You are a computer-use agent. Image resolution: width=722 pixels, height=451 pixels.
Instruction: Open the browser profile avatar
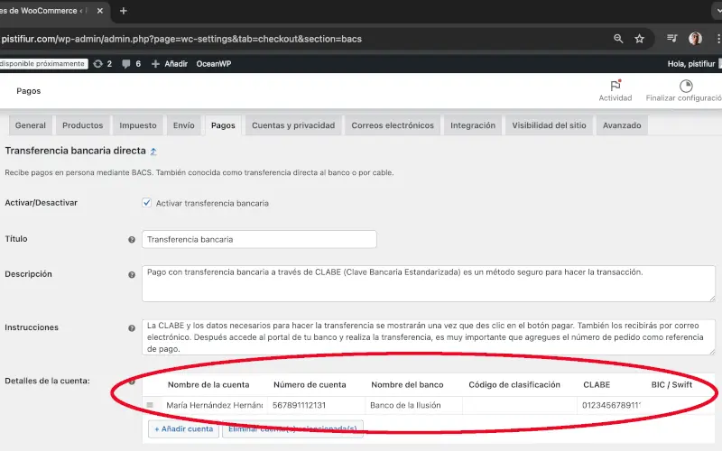pos(695,39)
